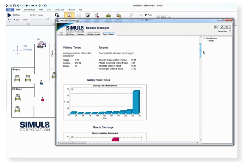Switch to the KPIs tab

(62, 34)
